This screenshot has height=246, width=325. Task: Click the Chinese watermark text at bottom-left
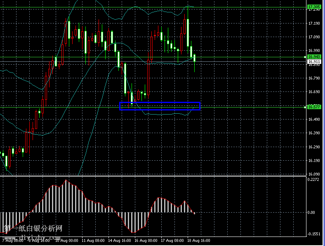(33, 229)
